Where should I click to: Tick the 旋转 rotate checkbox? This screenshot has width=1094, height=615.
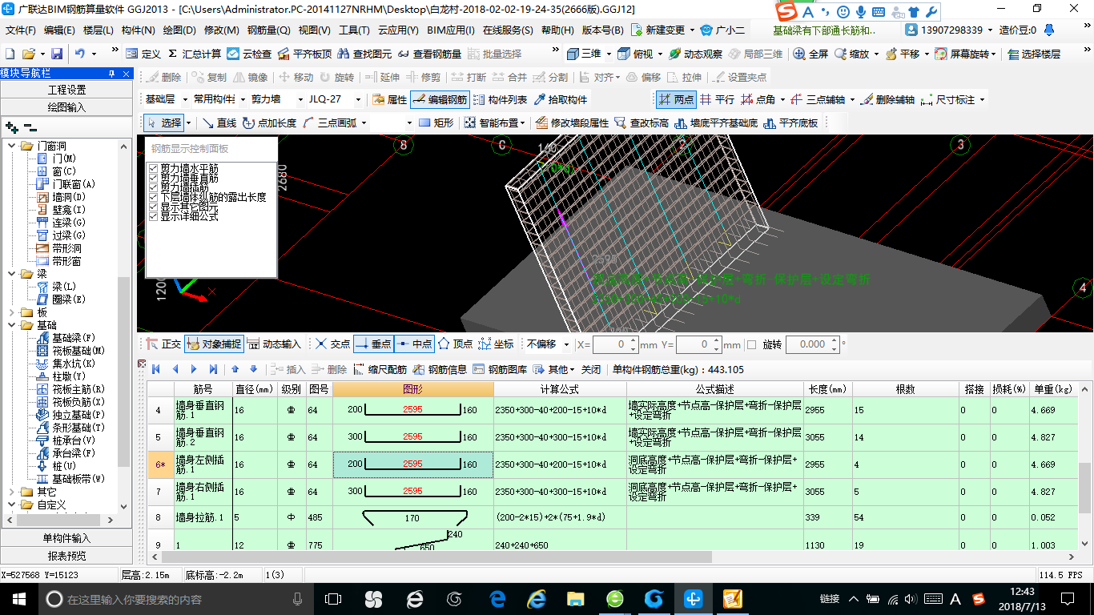tap(751, 344)
